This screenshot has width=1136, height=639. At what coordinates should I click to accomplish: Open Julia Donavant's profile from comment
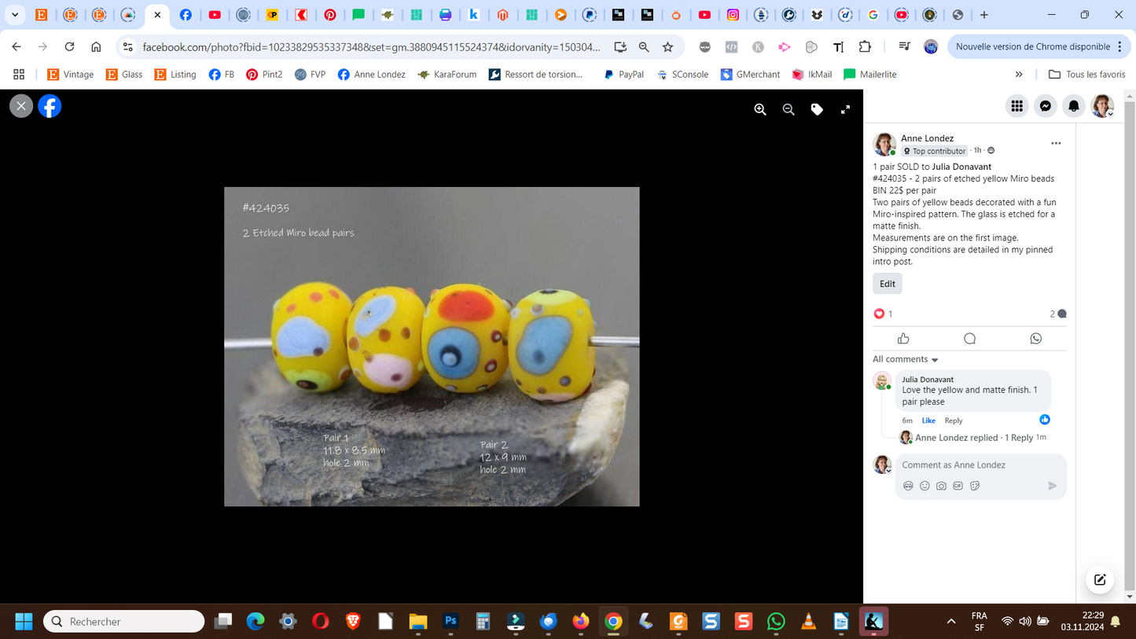[x=928, y=379]
